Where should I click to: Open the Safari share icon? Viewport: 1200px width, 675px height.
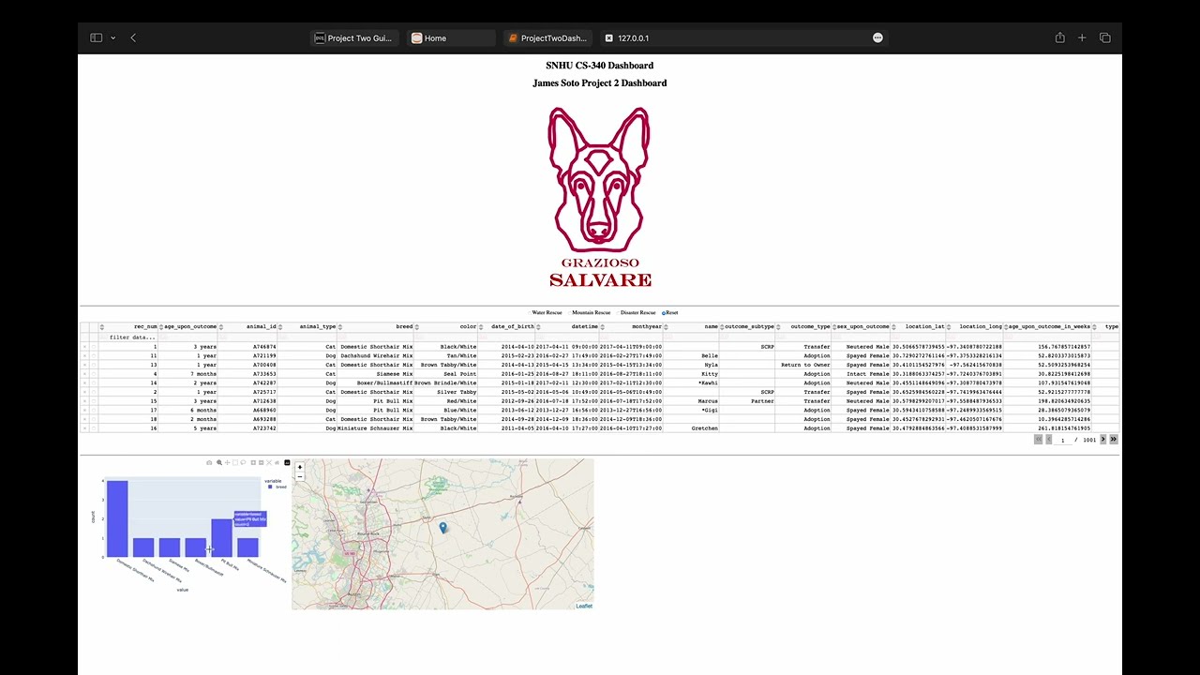[1059, 37]
